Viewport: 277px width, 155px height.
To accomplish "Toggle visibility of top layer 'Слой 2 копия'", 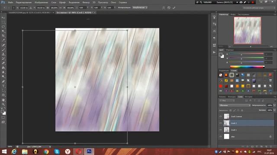I will point(220,116).
